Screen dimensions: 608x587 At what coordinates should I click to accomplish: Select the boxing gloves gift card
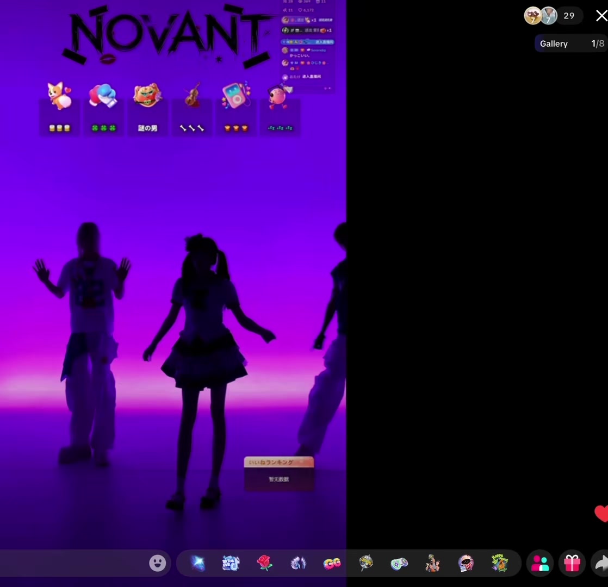pyautogui.click(x=103, y=109)
